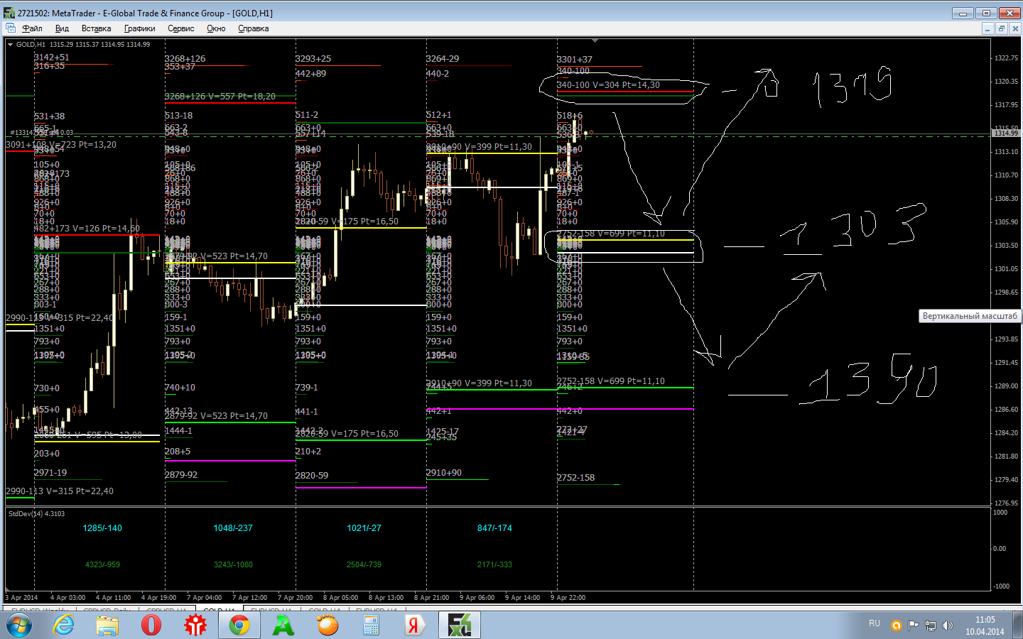Open the red gear app on the taskbar
The height and width of the screenshot is (639, 1023).
(x=195, y=625)
